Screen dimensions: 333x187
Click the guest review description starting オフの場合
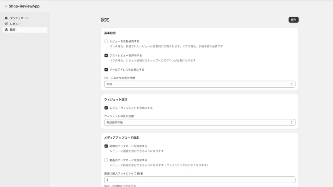click(152, 60)
